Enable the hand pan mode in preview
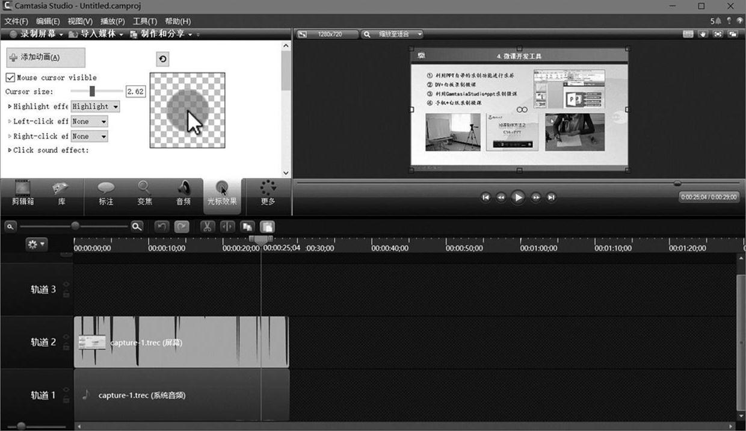Screen dimensions: 746x431 (x=703, y=34)
